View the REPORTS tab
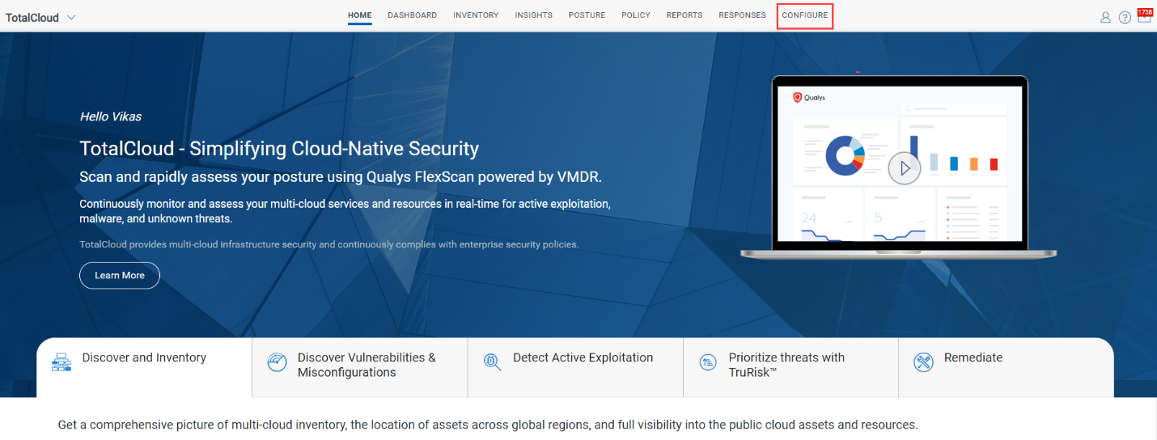Screen dimensions: 1157x440 (684, 15)
